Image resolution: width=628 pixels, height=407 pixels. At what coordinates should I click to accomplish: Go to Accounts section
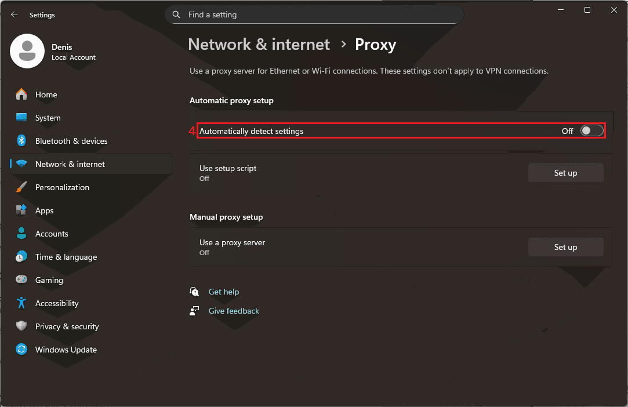(x=52, y=234)
